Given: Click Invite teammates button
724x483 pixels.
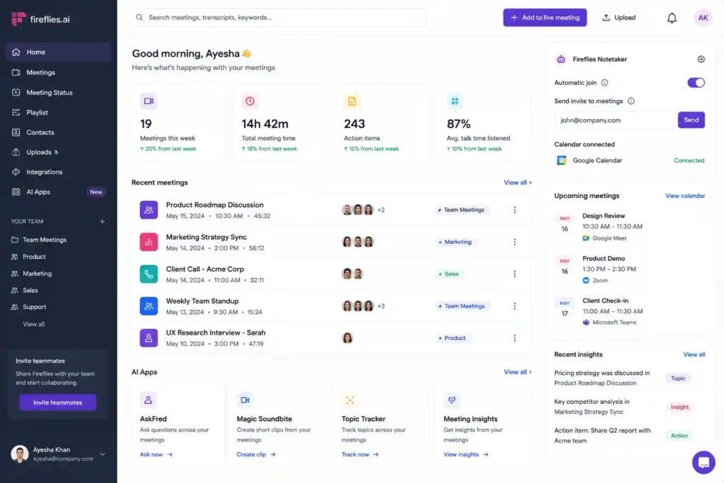Looking at the screenshot, I should (58, 402).
